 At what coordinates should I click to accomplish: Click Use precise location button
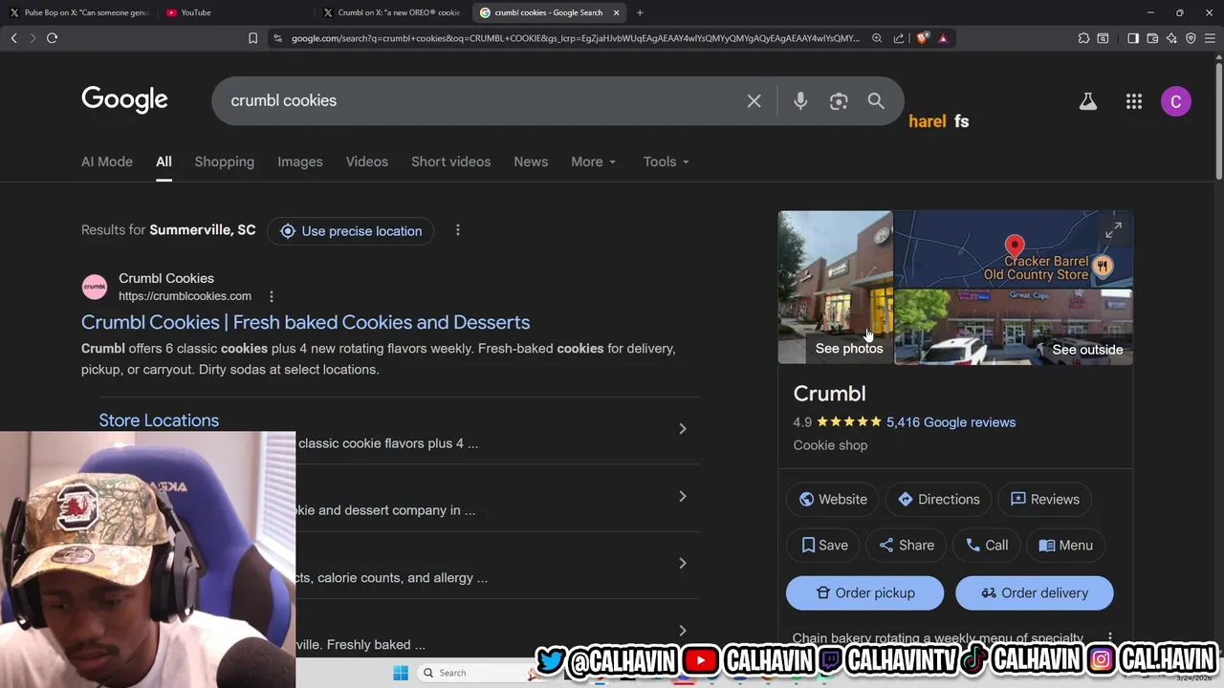click(351, 230)
